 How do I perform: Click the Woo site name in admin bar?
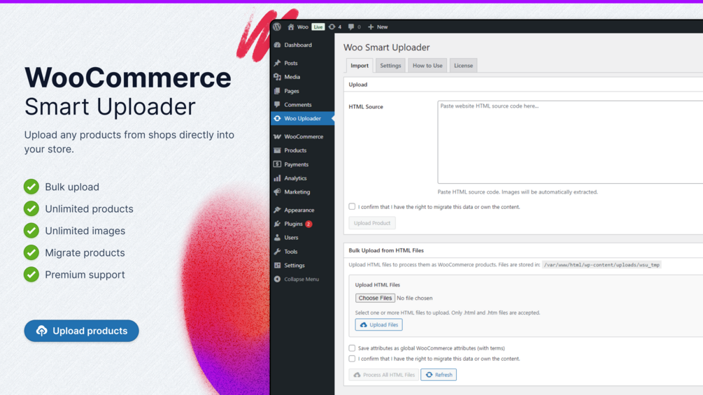(x=303, y=27)
